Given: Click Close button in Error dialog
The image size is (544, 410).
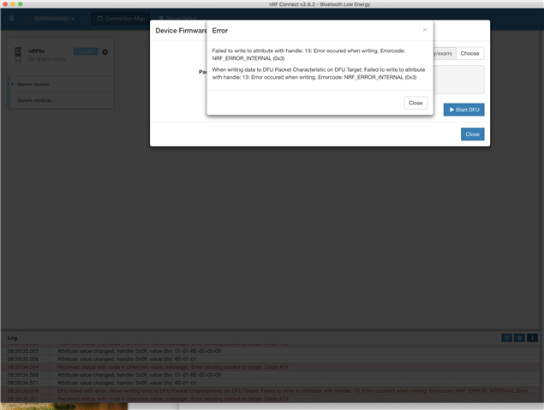Looking at the screenshot, I should click(x=415, y=103).
